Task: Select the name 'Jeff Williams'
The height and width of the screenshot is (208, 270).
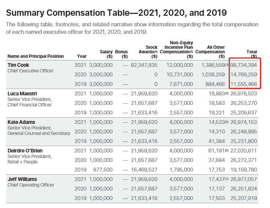Action: (22, 179)
